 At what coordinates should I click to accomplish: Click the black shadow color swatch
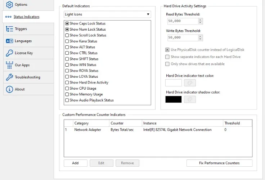click(x=174, y=99)
